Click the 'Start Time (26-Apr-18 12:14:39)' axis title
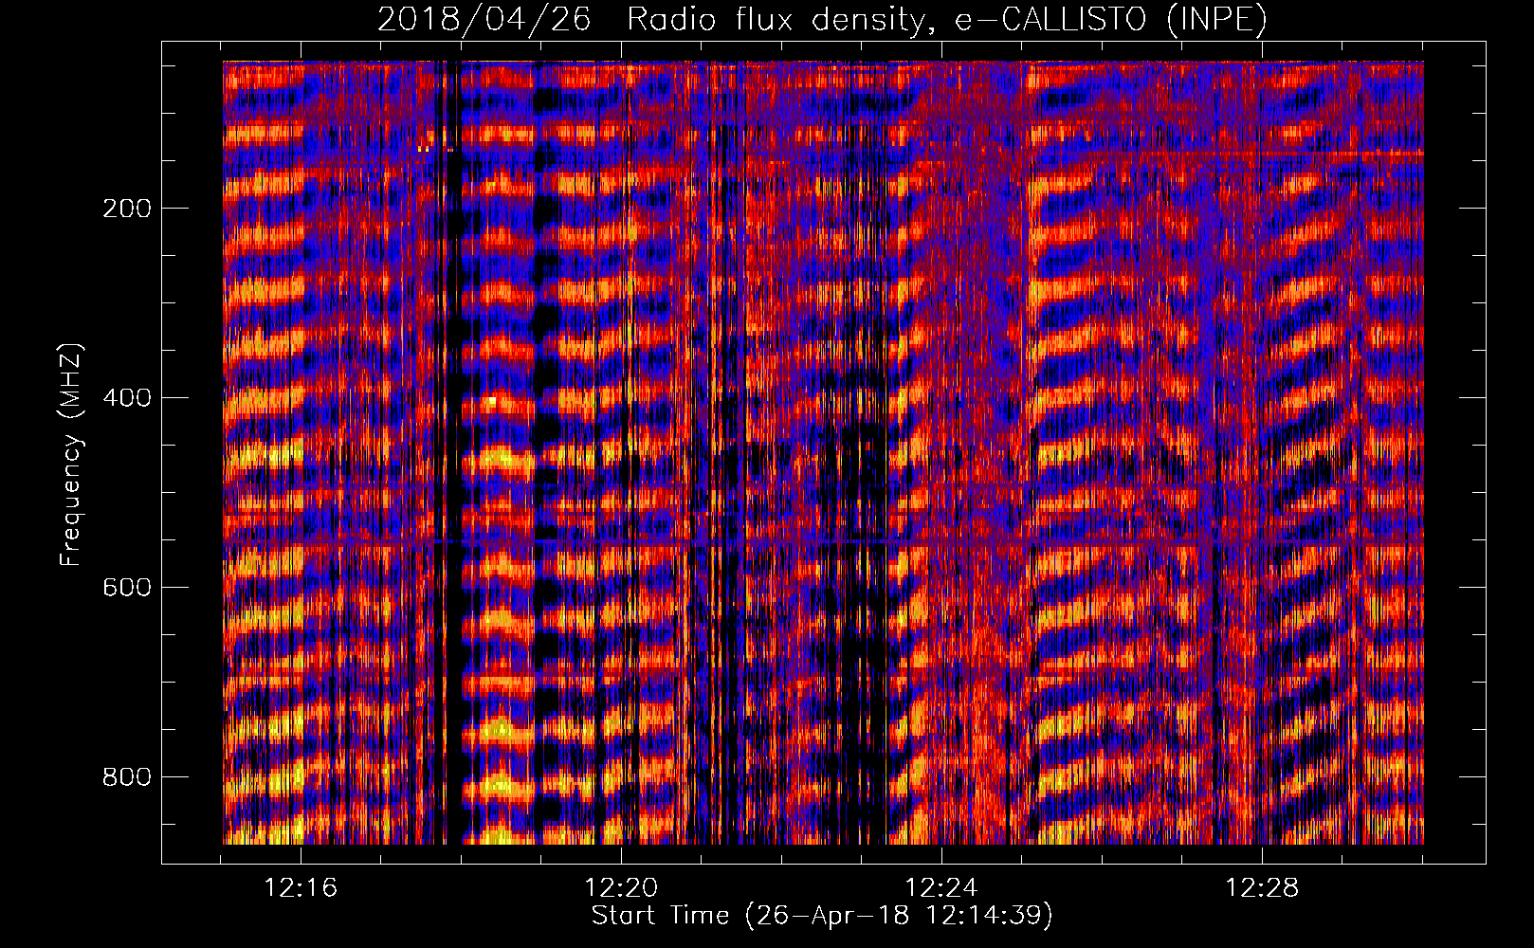The height and width of the screenshot is (948, 1534). pyautogui.click(x=822, y=916)
